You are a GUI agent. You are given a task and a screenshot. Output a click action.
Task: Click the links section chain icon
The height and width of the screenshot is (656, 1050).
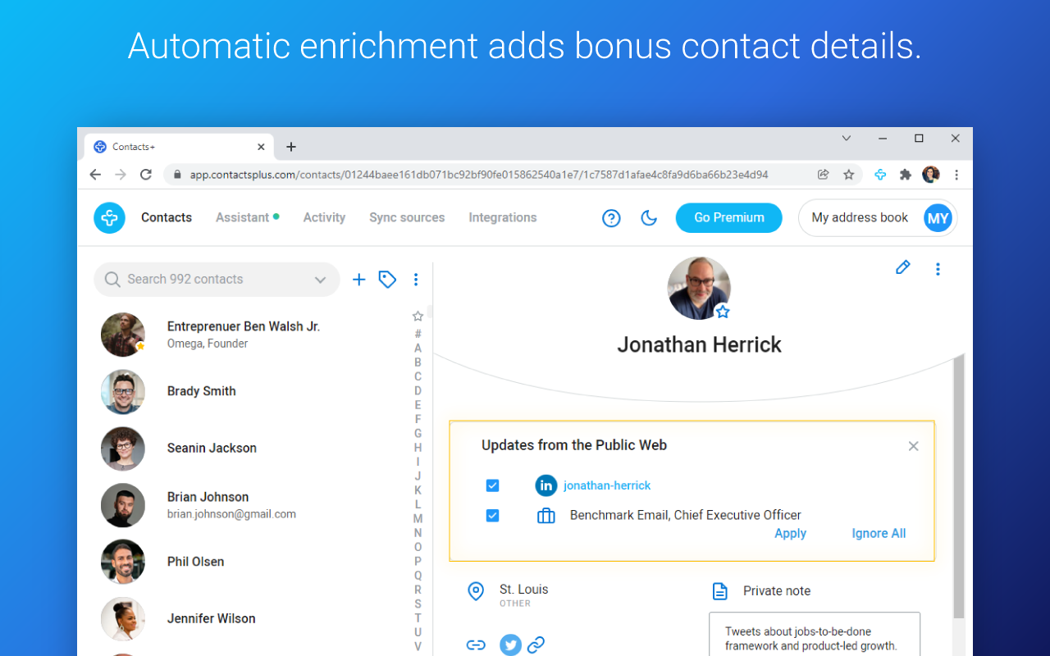click(x=476, y=645)
